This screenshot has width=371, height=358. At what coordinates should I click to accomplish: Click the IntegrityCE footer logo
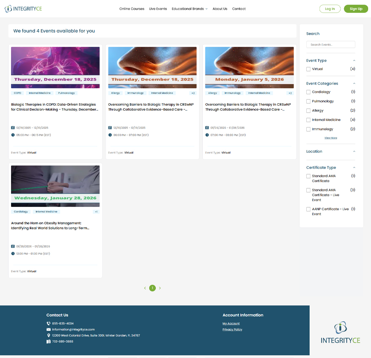340,333
